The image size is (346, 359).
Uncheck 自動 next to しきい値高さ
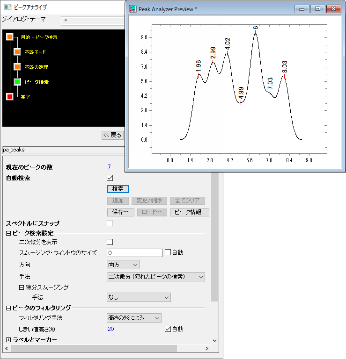pyautogui.click(x=168, y=329)
